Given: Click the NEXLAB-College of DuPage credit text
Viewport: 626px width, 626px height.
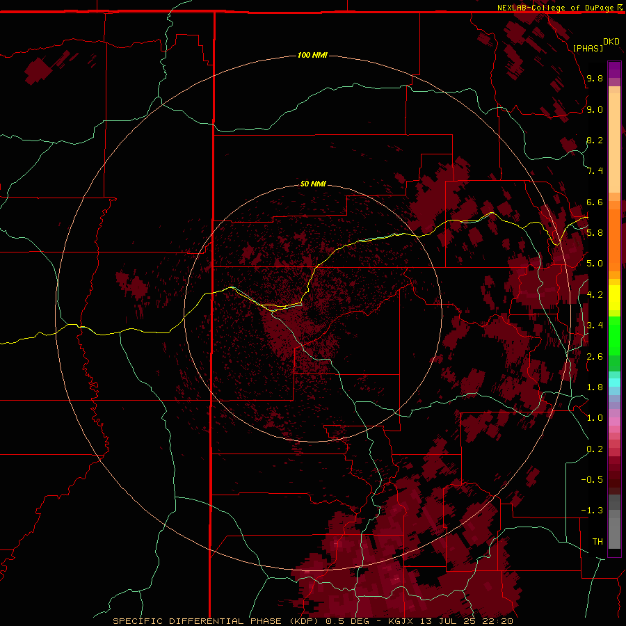Looking at the screenshot, I should click(x=556, y=8).
